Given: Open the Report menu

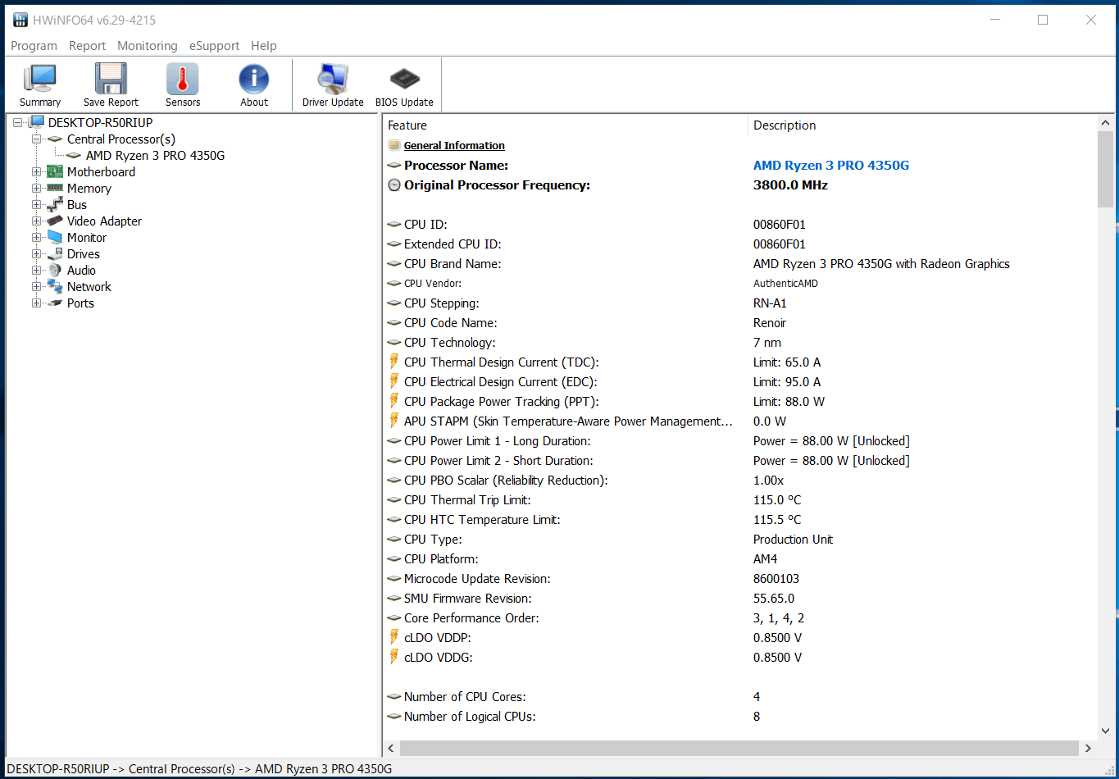Looking at the screenshot, I should (x=87, y=46).
